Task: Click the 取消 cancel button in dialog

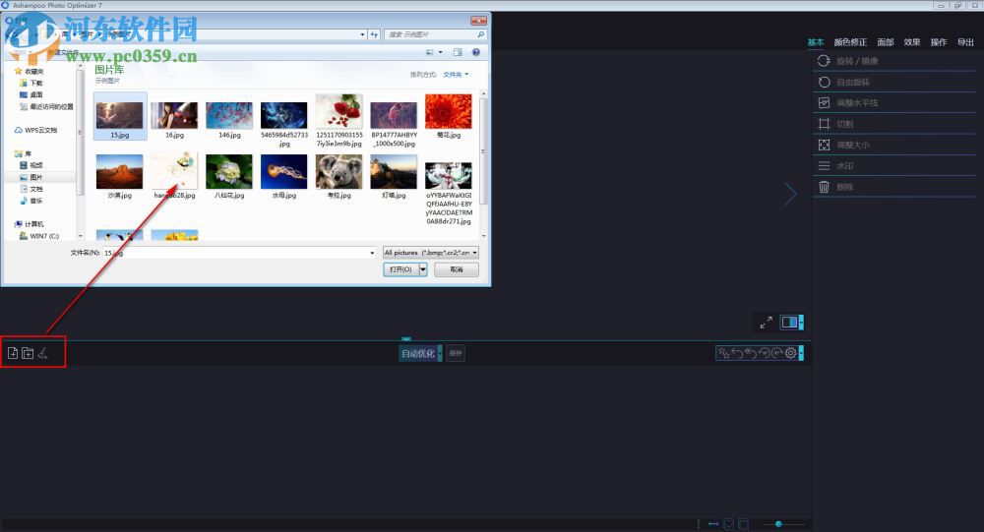Action: tap(457, 269)
